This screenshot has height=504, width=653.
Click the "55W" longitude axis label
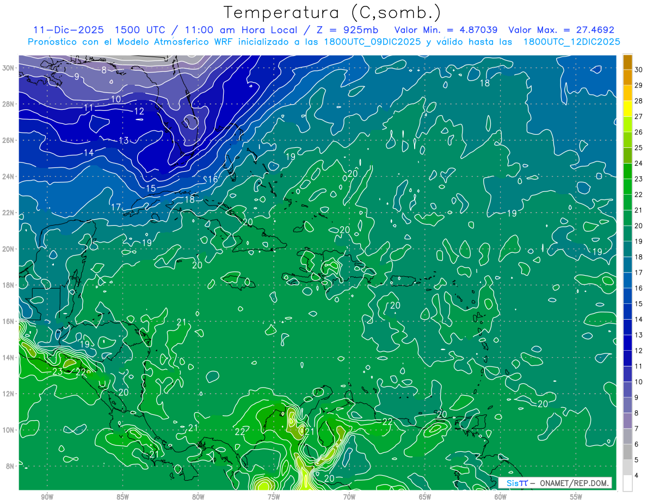pyautogui.click(x=576, y=497)
